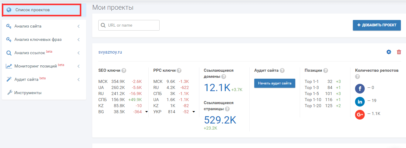406x148 pixels.
Task: Open Анализ сайта menu item
Action: tap(44, 26)
